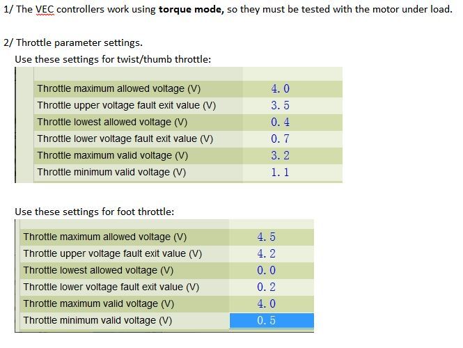The height and width of the screenshot is (348, 463).
Task: Select 'Throttle maximum allowed voltage' label in twist table
Action: point(111,89)
